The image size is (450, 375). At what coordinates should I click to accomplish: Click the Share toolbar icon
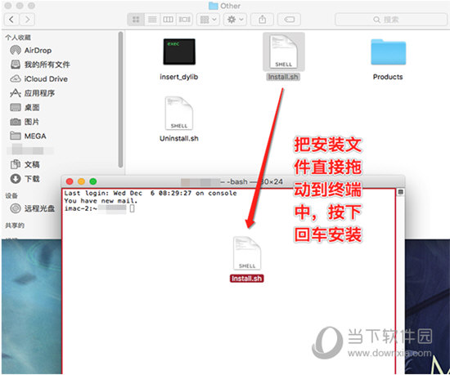[262, 20]
